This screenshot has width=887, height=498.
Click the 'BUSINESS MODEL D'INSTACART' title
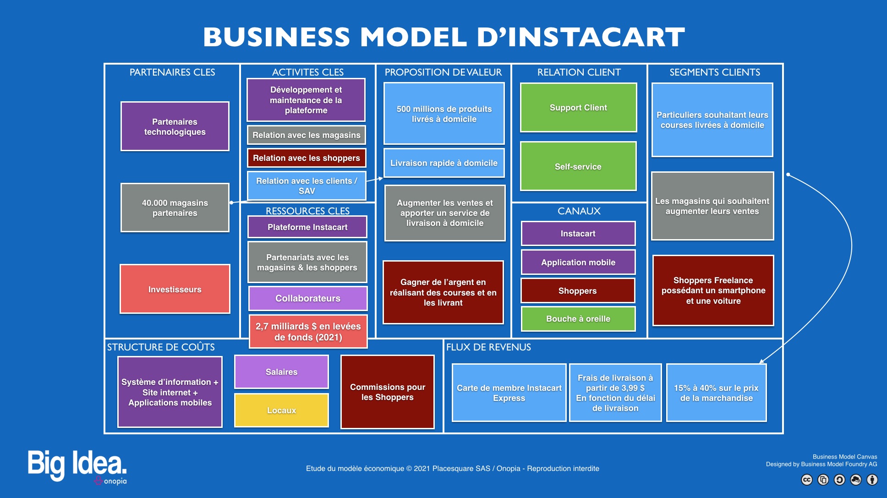pyautogui.click(x=444, y=37)
